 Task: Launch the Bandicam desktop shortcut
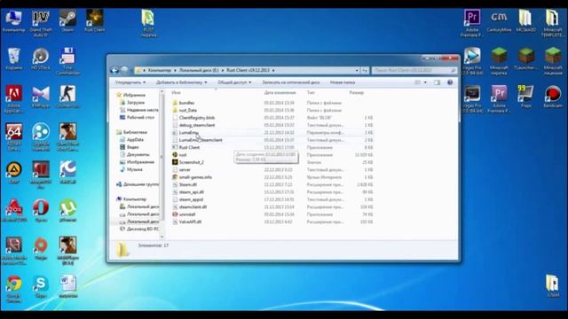click(552, 97)
